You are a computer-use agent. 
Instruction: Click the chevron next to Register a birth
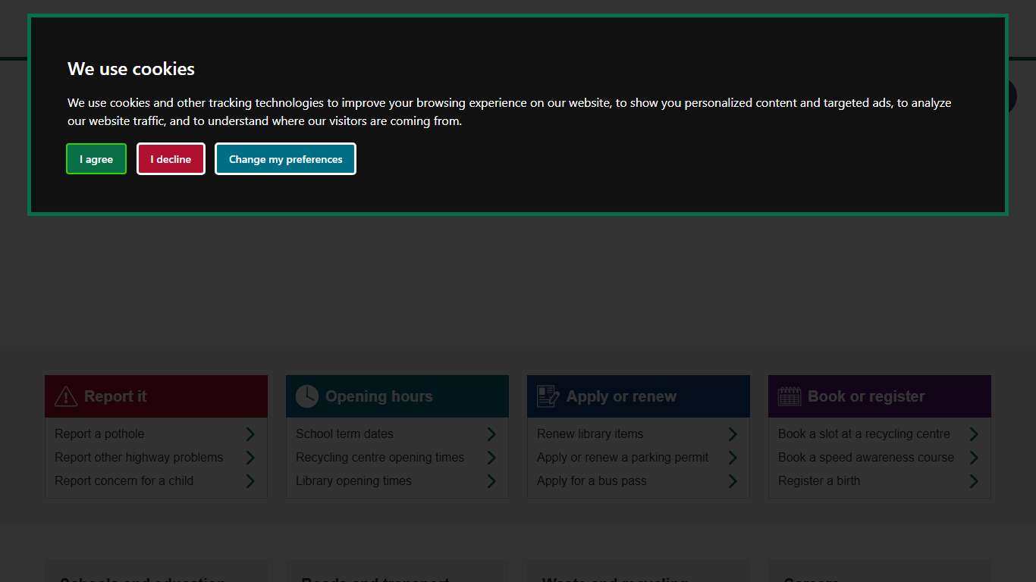pyautogui.click(x=973, y=480)
